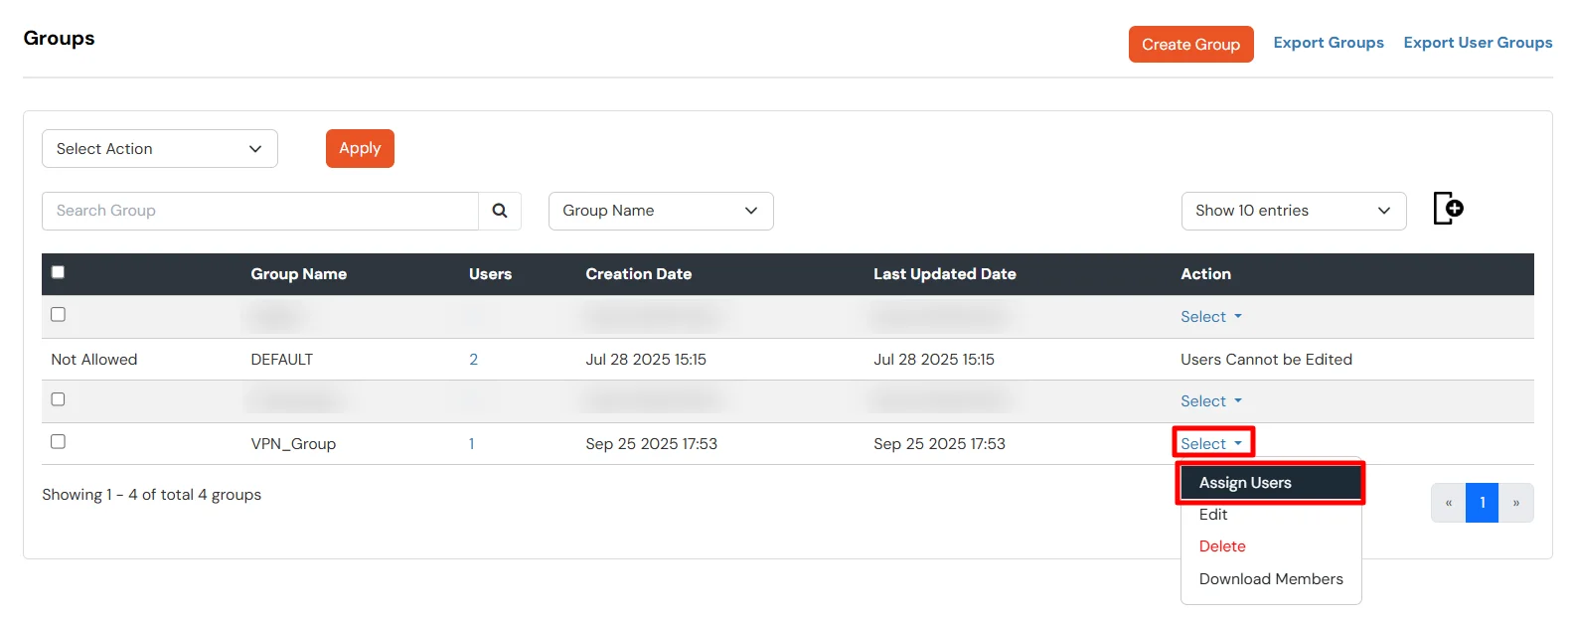Click the Export User Groups link
This screenshot has height=620, width=1573.
[1478, 43]
